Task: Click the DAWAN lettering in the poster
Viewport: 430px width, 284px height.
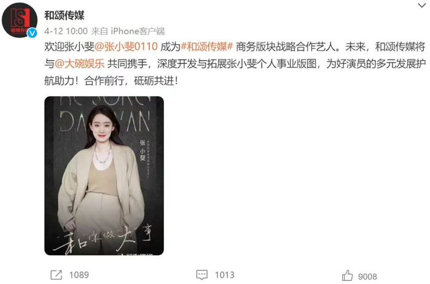Action: coord(105,121)
